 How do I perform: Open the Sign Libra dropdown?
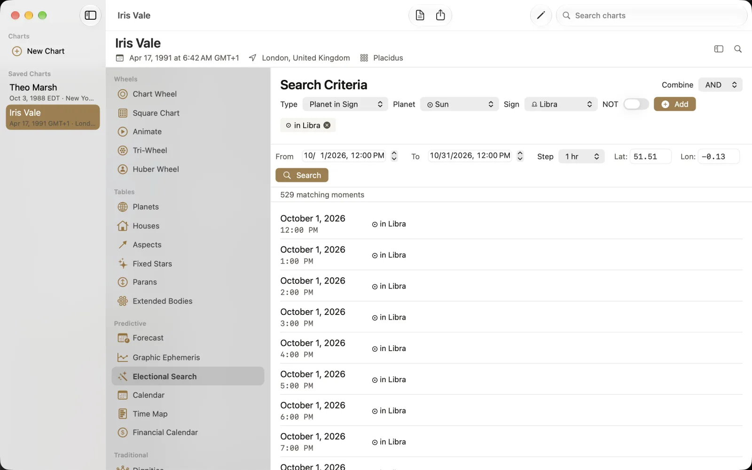(x=561, y=104)
